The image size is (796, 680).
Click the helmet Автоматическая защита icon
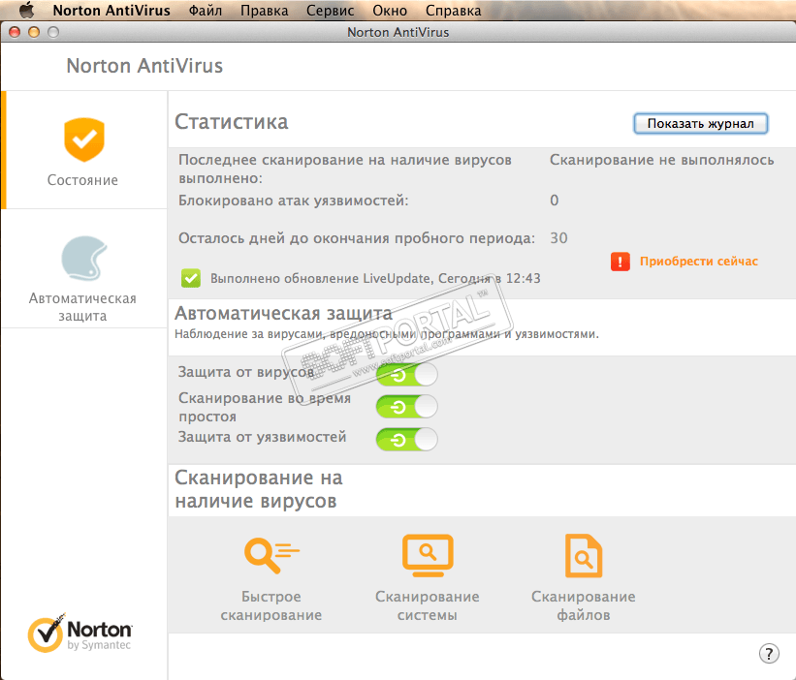(83, 258)
